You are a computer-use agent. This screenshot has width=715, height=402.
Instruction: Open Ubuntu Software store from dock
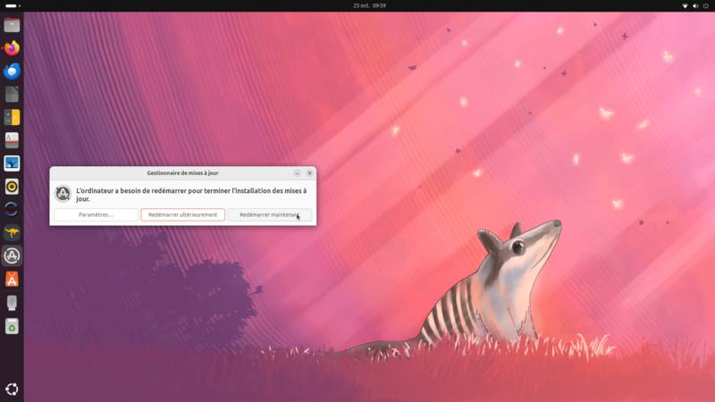pyautogui.click(x=12, y=279)
